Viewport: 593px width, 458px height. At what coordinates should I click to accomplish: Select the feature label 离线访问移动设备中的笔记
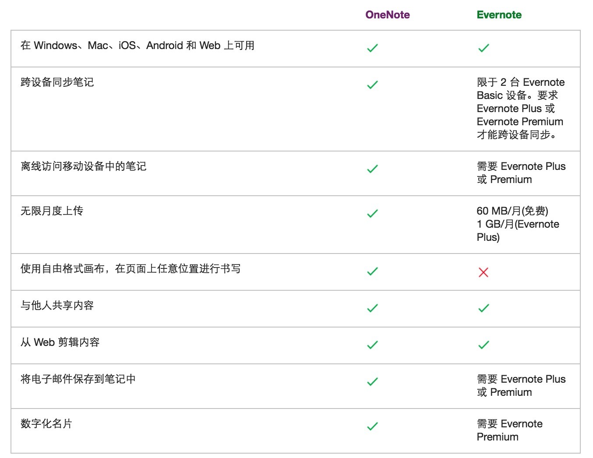(83, 166)
